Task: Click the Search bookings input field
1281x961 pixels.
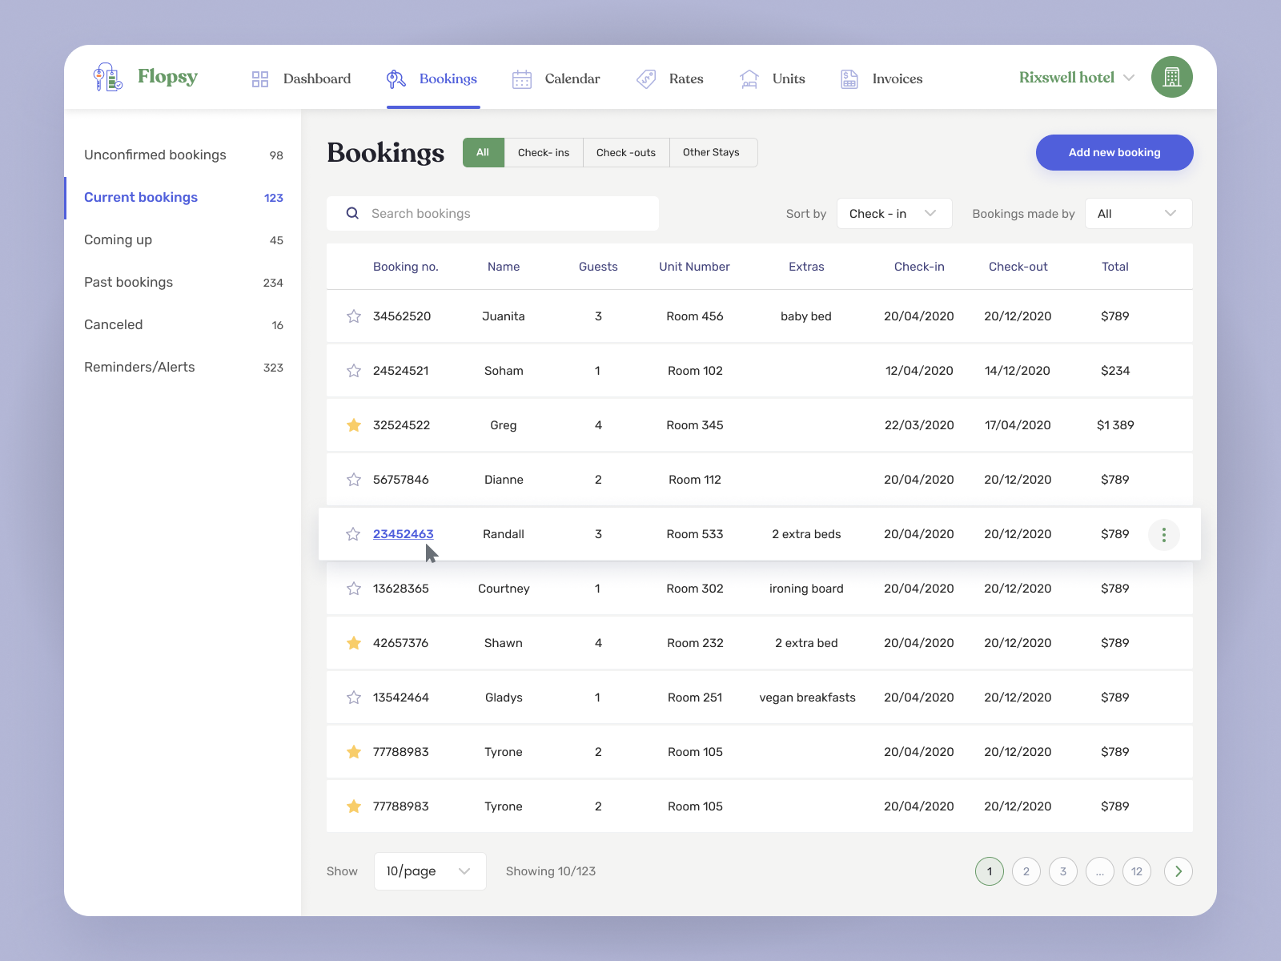Action: click(x=492, y=213)
